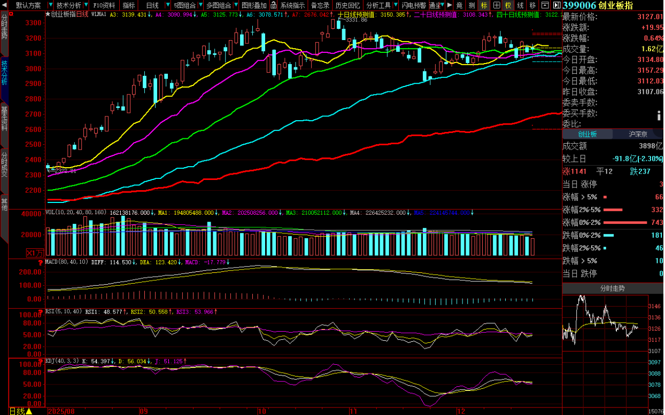Toggle the 线 drawing line button
The height and width of the screenshot is (415, 665).
coord(520,5)
